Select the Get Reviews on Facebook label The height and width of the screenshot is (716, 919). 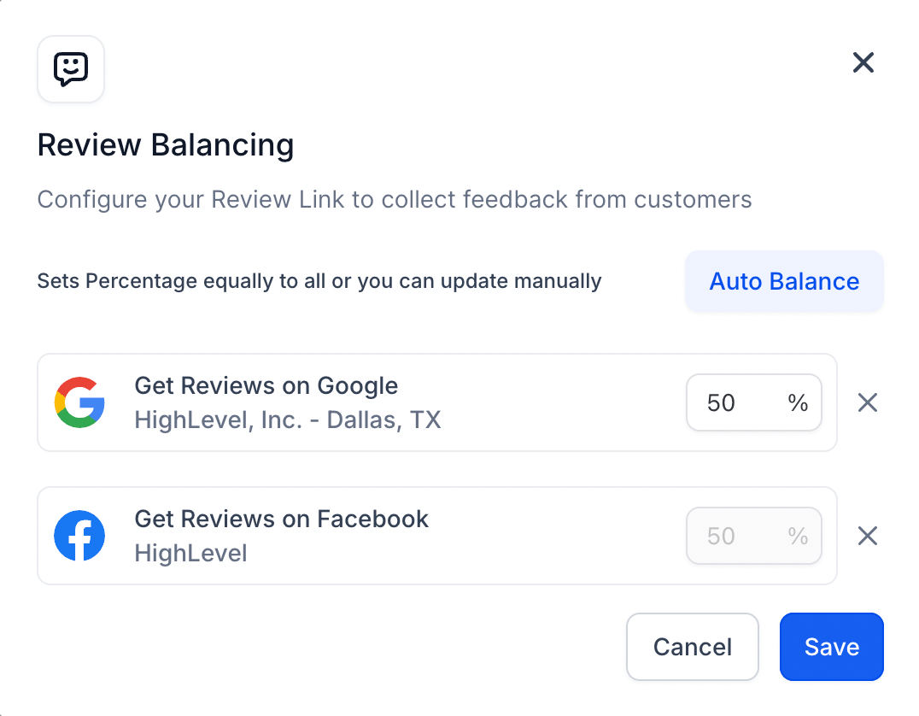pos(281,519)
